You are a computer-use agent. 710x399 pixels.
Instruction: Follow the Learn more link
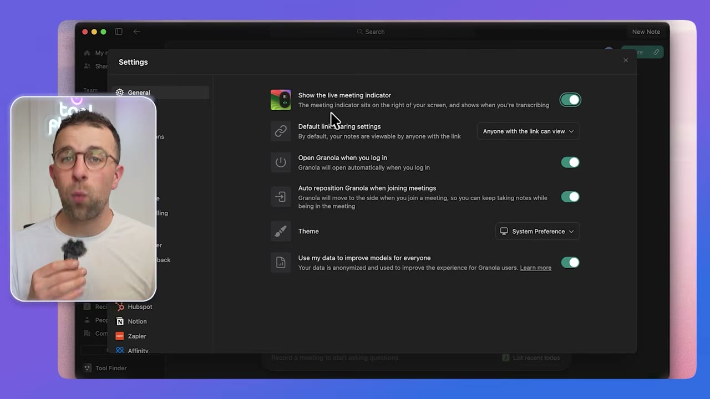(x=536, y=268)
